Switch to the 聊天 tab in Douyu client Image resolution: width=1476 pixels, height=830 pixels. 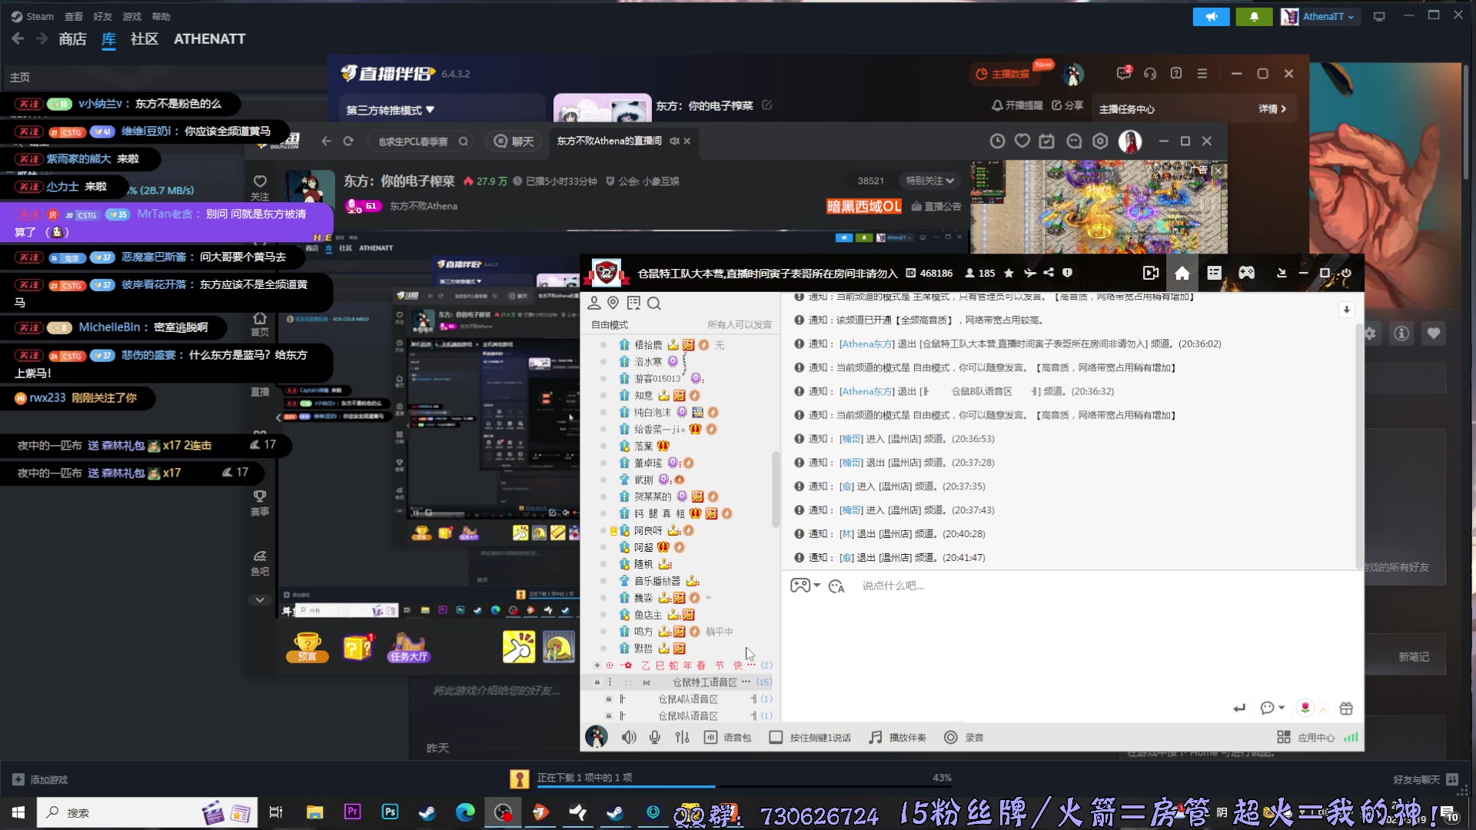pyautogui.click(x=514, y=141)
